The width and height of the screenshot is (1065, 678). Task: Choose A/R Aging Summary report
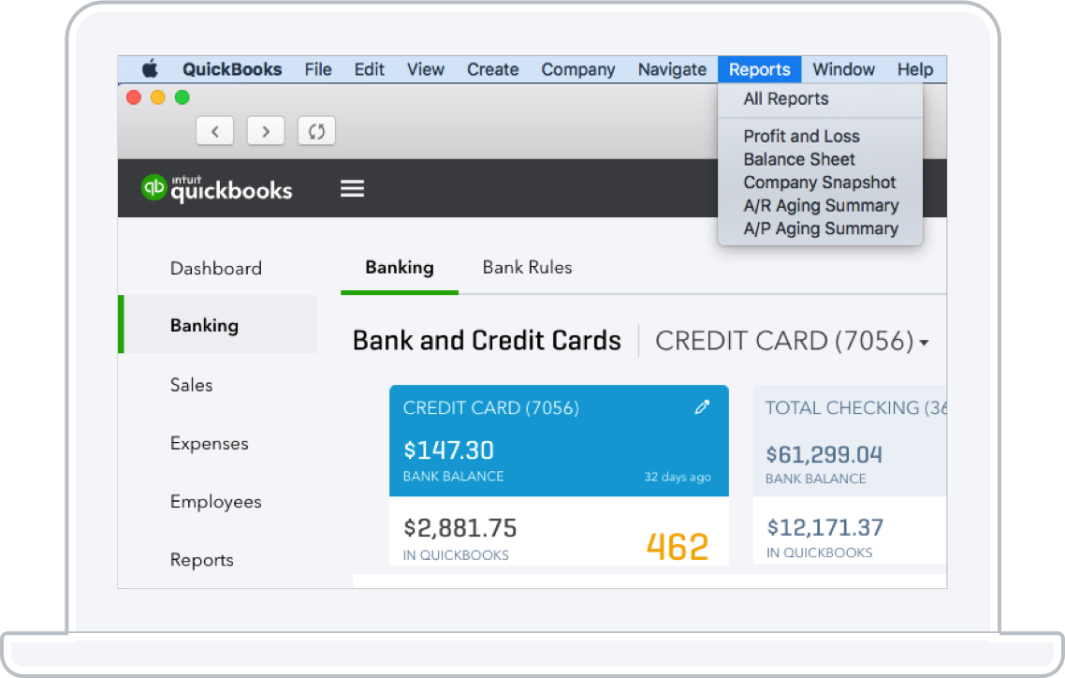click(821, 205)
